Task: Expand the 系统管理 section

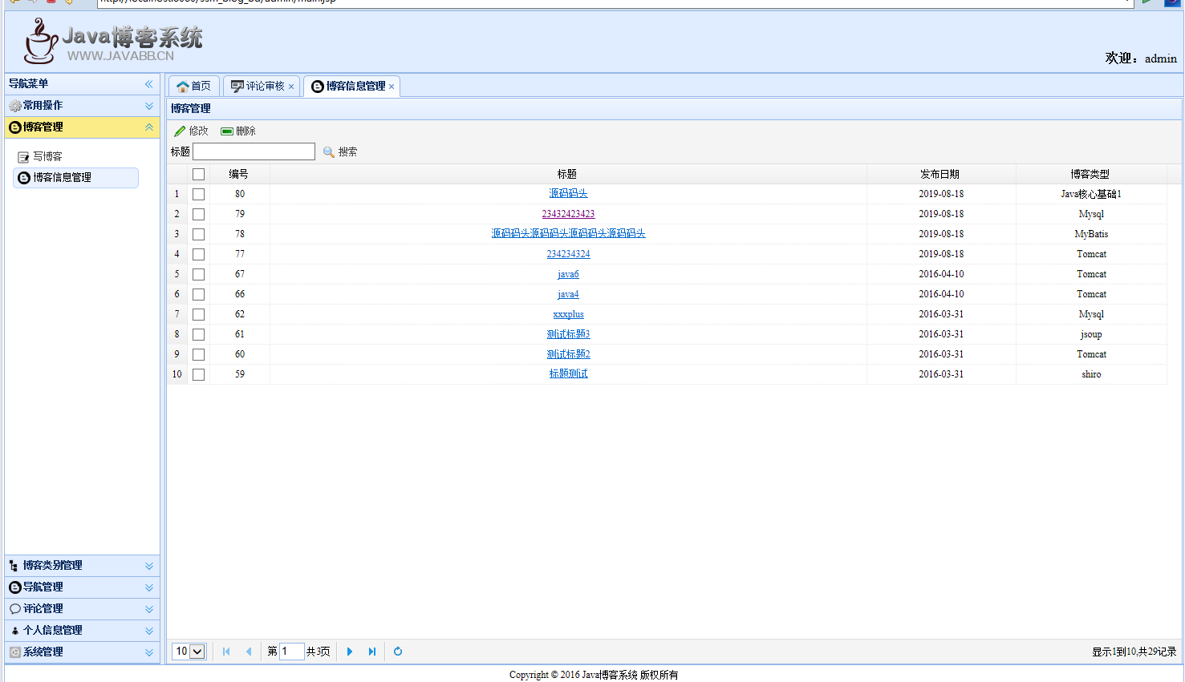Action: [x=148, y=652]
